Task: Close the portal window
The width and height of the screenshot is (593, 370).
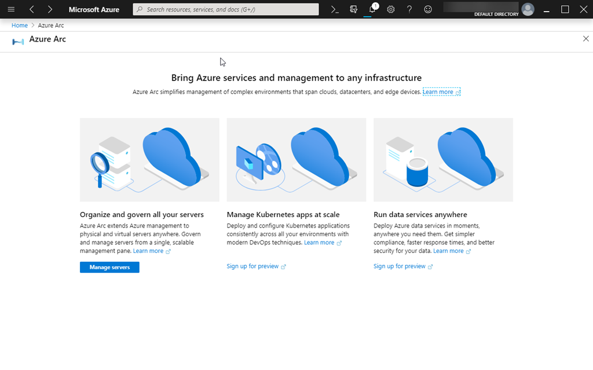Action: point(584,9)
